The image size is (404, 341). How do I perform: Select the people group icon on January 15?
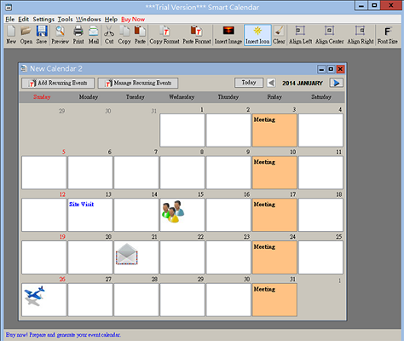pos(173,211)
